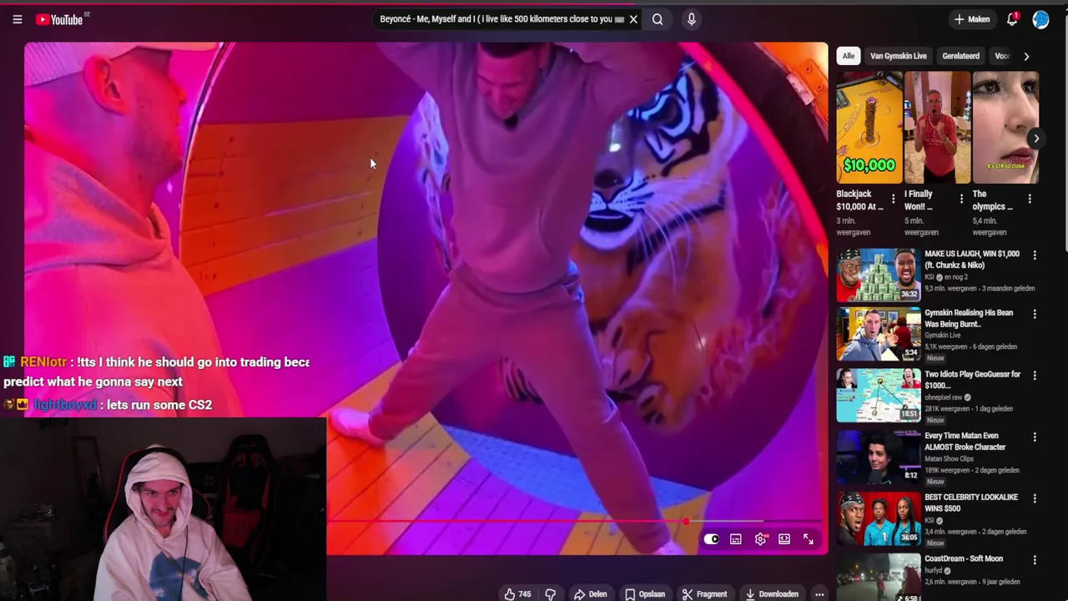The width and height of the screenshot is (1068, 601).
Task: Open the YouTube hamburger guide menu
Action: 18,19
